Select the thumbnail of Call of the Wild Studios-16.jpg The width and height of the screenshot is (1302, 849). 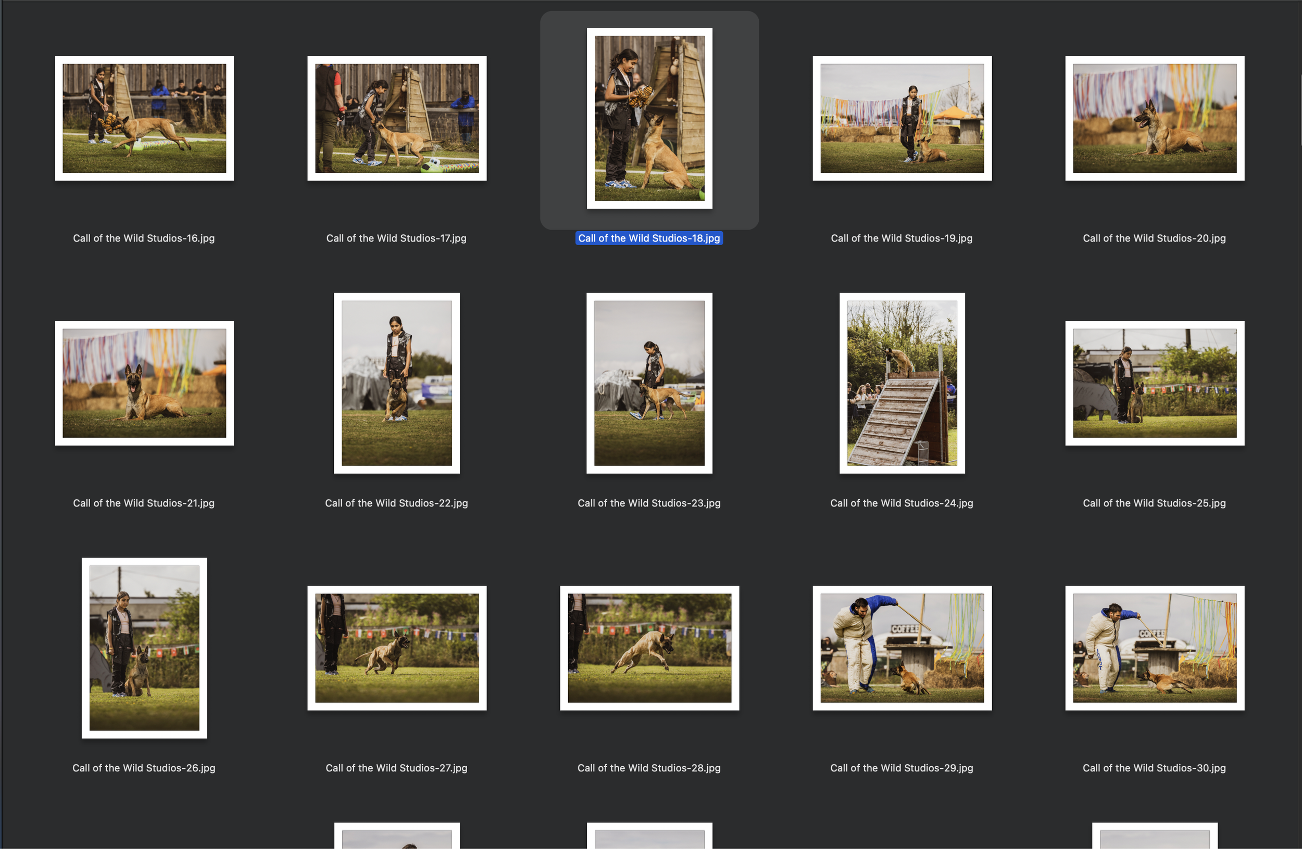(144, 118)
